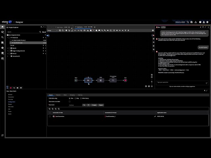The width and height of the screenshot is (211, 158).
Task: Check the Excel Connection row checkbox
Action: pyautogui.click(x=50, y=116)
